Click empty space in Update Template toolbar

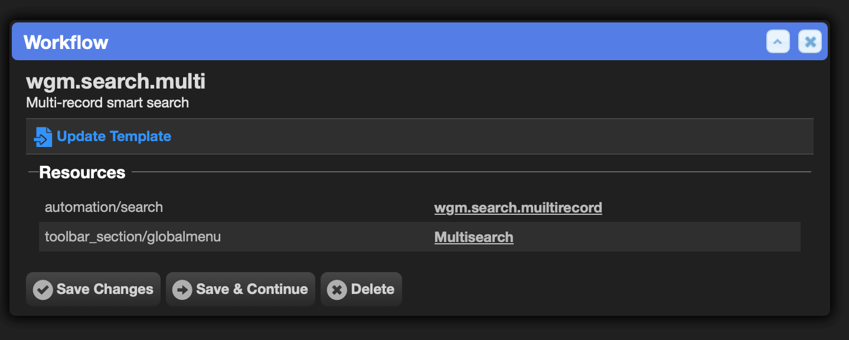pos(490,136)
